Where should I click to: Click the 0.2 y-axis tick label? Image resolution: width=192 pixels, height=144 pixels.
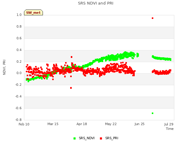[19, 61]
